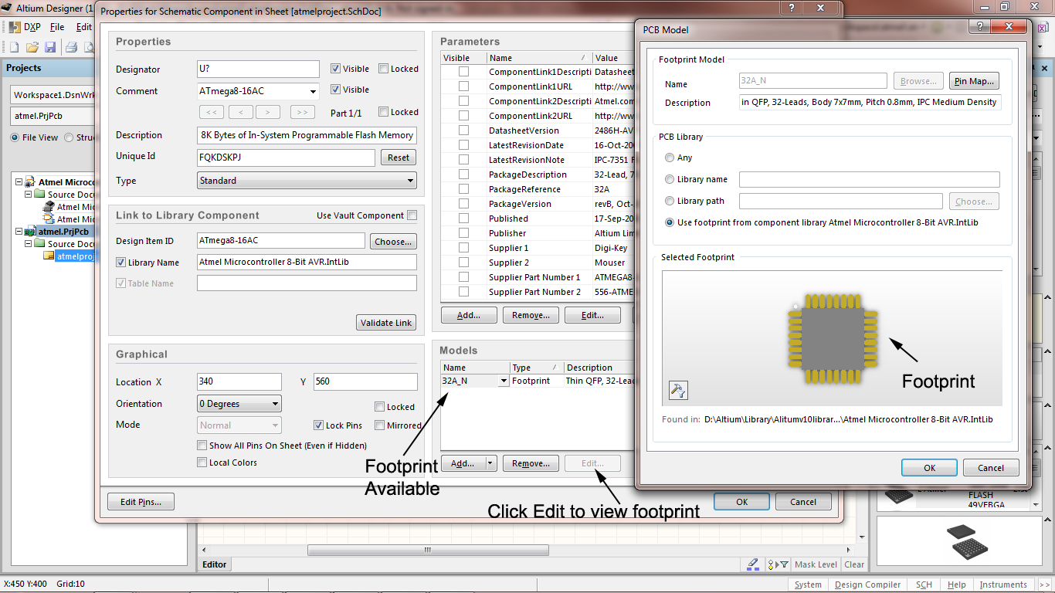Toggle the Library Name checkbox

(120, 263)
